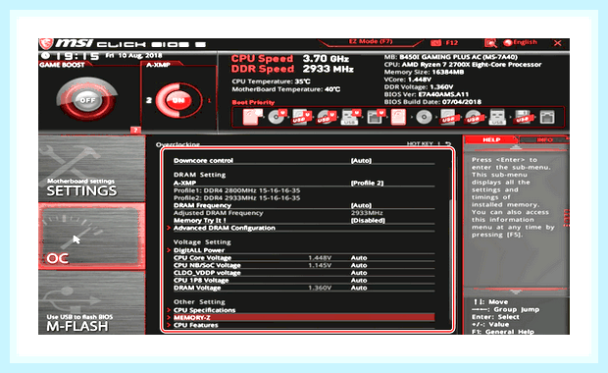608x373 pixels.
Task: Select the UEFI-badged USB hard disk boot icon
Action: pyautogui.click(x=301, y=117)
